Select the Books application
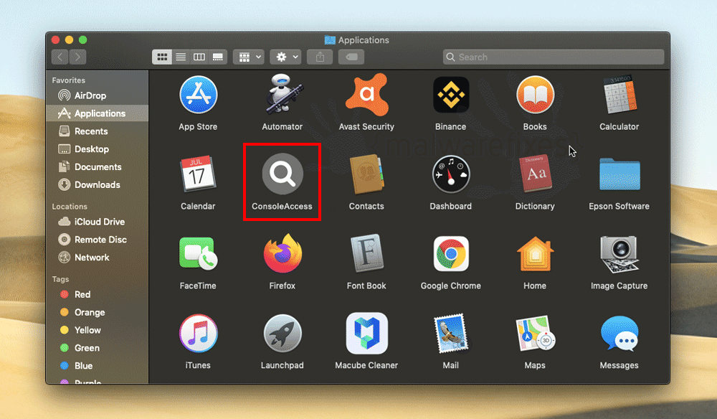The height and width of the screenshot is (419, 717). (535, 95)
